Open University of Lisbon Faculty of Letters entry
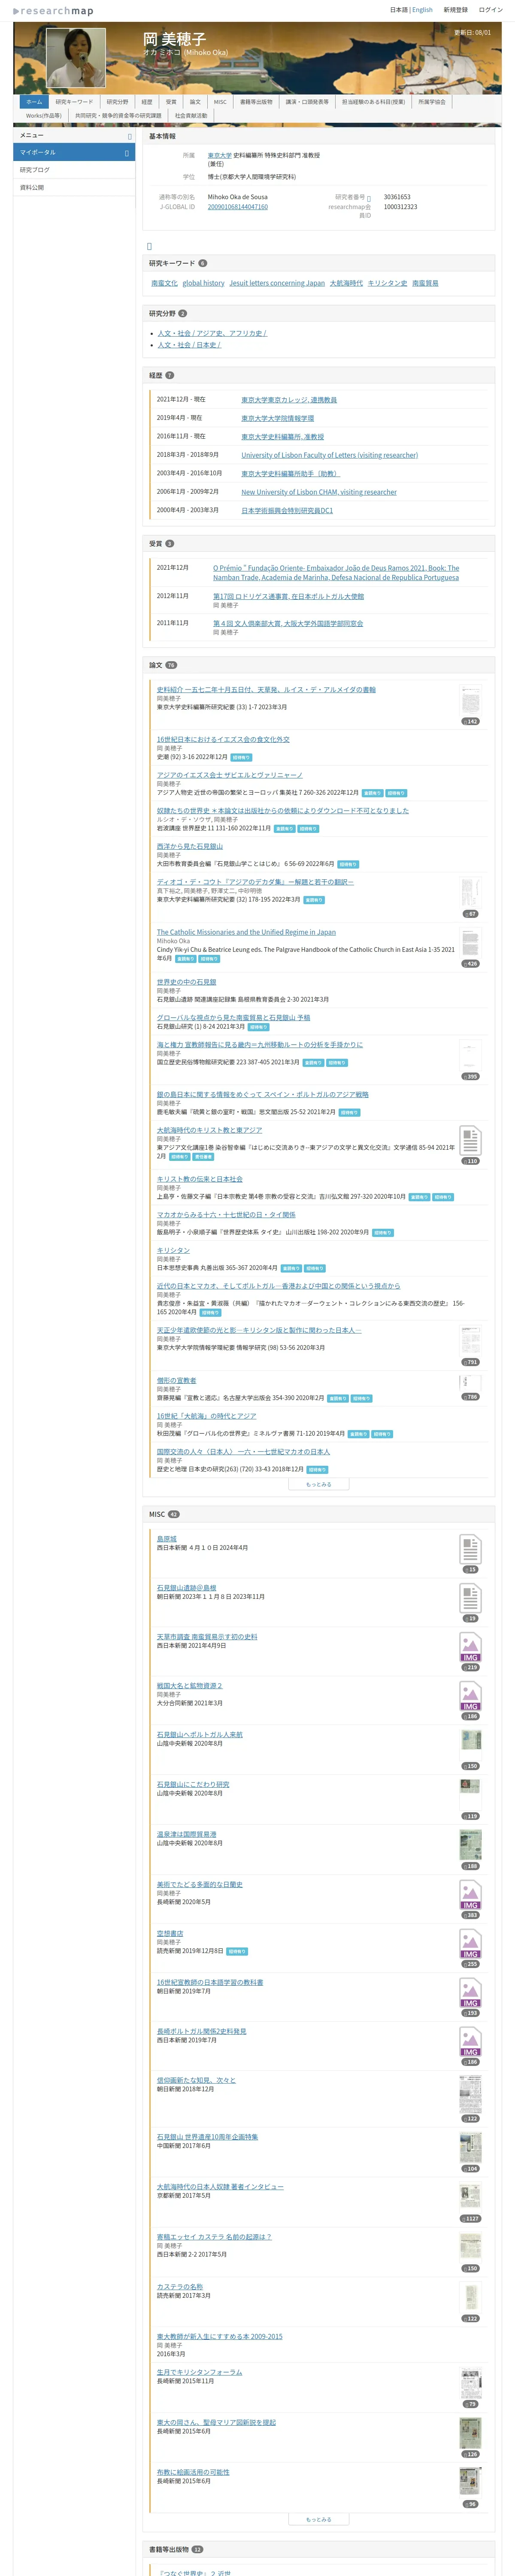This screenshot has height=2576, width=515. (329, 455)
